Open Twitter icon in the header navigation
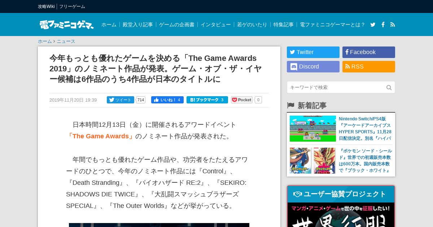The width and height of the screenshot is (433, 227). click(373, 25)
